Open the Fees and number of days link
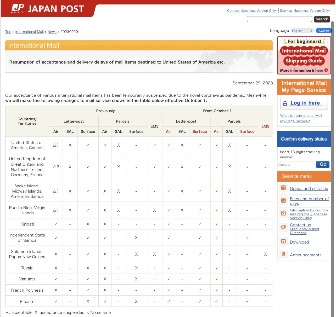 309,201
